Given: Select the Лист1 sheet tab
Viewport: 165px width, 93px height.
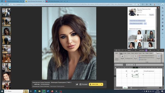Looking at the screenshot, I should click(125, 88).
